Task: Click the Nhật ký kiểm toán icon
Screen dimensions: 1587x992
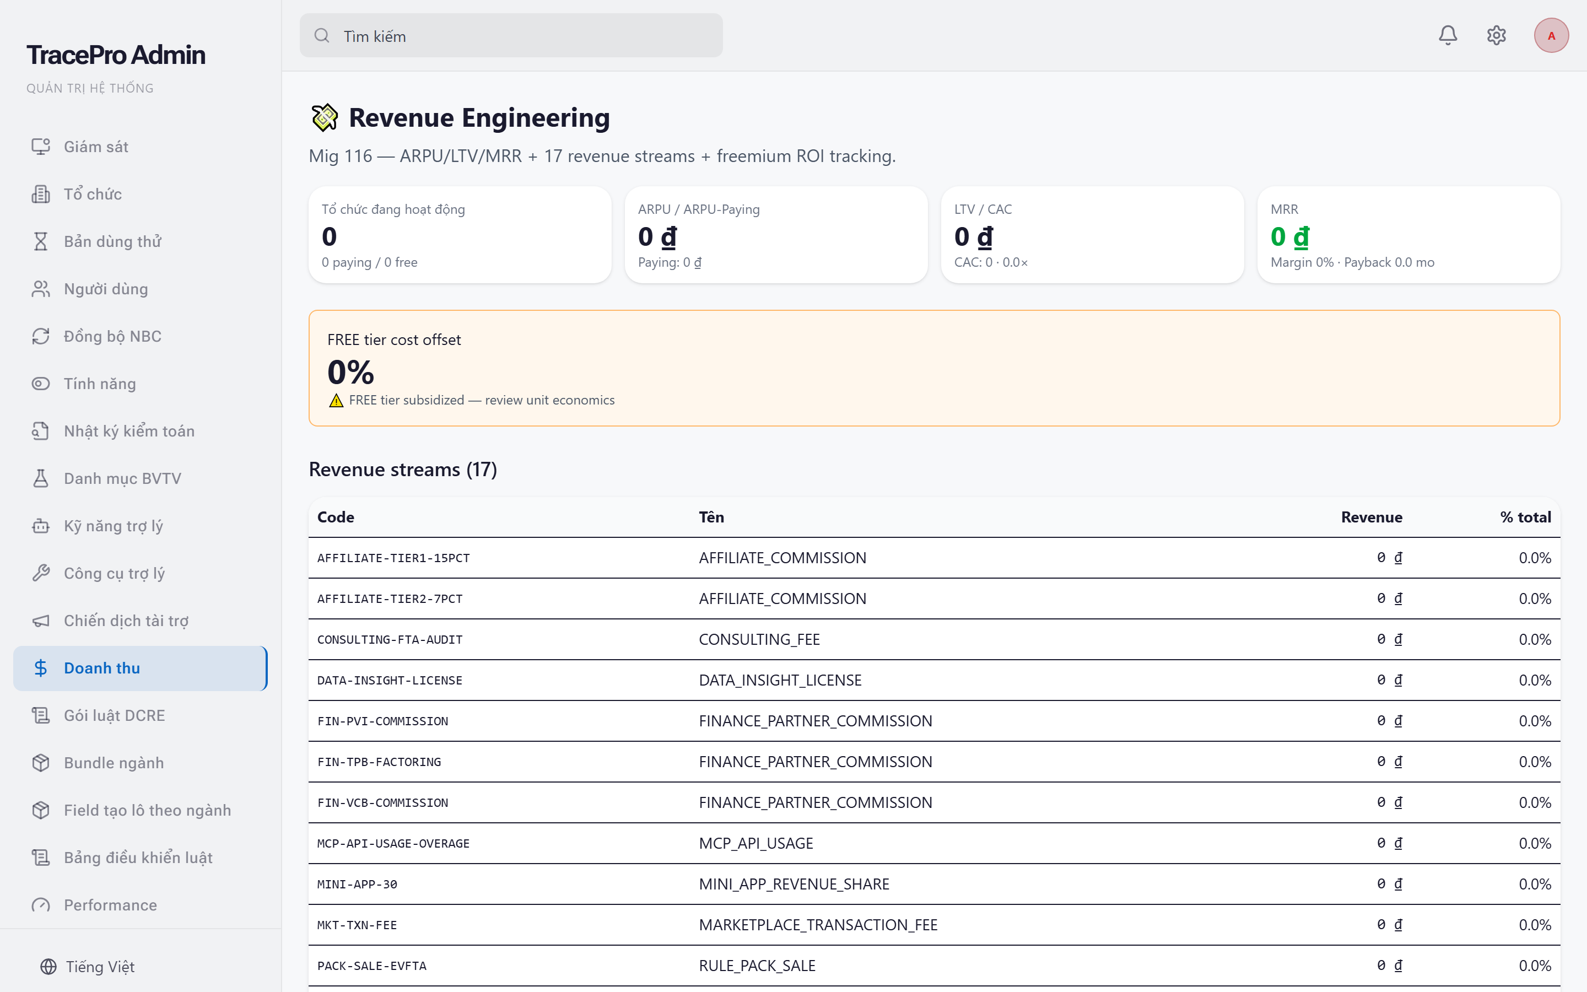Action: pos(41,431)
